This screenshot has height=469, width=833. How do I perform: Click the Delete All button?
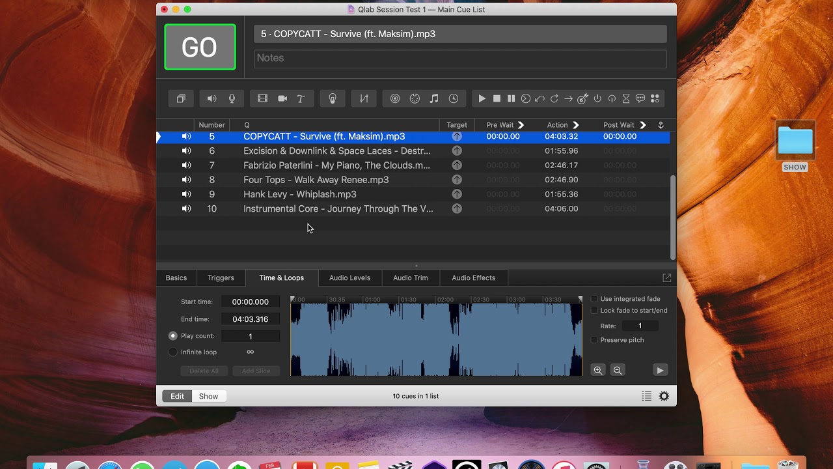[x=204, y=371]
